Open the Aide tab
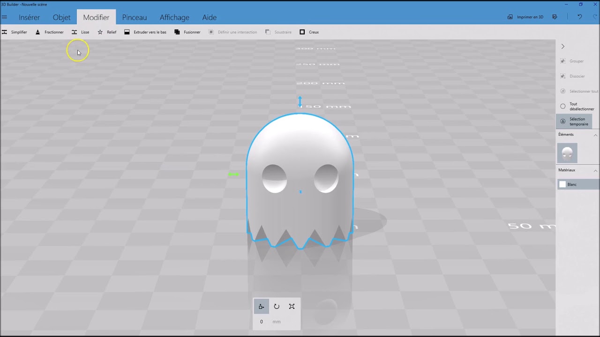Image resolution: width=600 pixels, height=337 pixels. [x=210, y=17]
